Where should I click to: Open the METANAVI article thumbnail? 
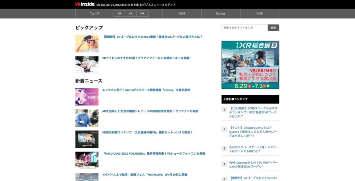[87, 177]
